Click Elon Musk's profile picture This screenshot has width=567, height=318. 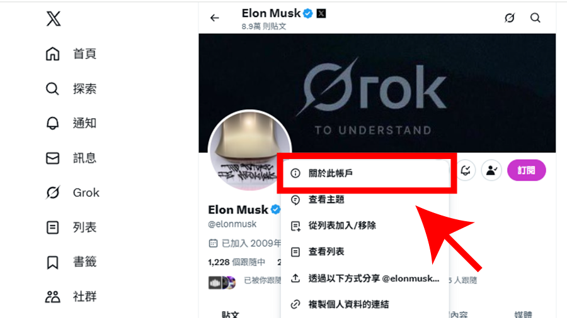click(x=249, y=151)
